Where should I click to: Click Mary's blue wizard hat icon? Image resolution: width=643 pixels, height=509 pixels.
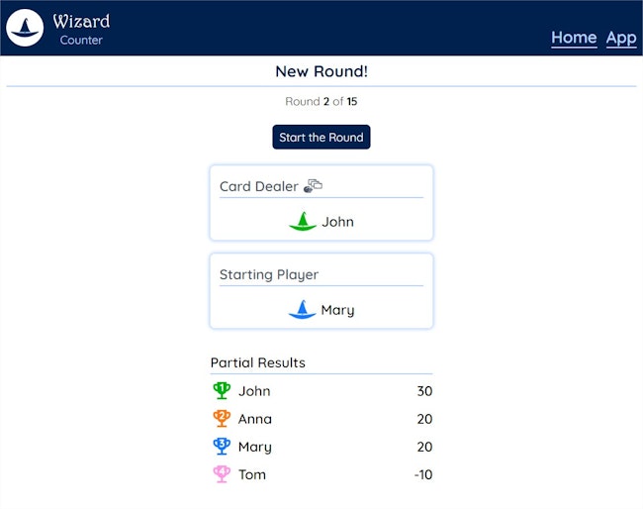pos(303,309)
